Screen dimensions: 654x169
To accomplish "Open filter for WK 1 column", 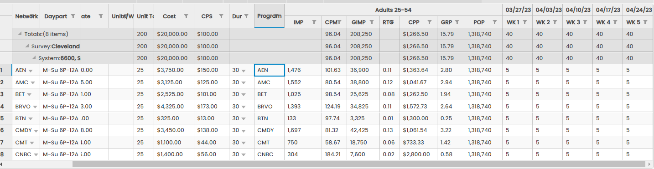I will point(524,22).
